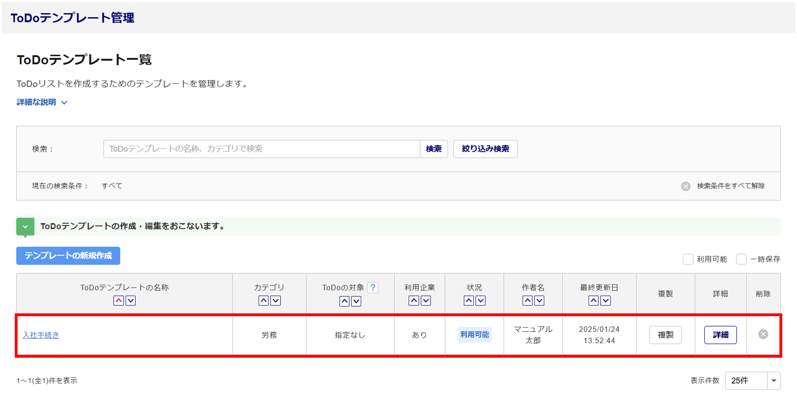Click 2025/01/24 13:52:44 date cell
This screenshot has width=797, height=402.
click(599, 335)
